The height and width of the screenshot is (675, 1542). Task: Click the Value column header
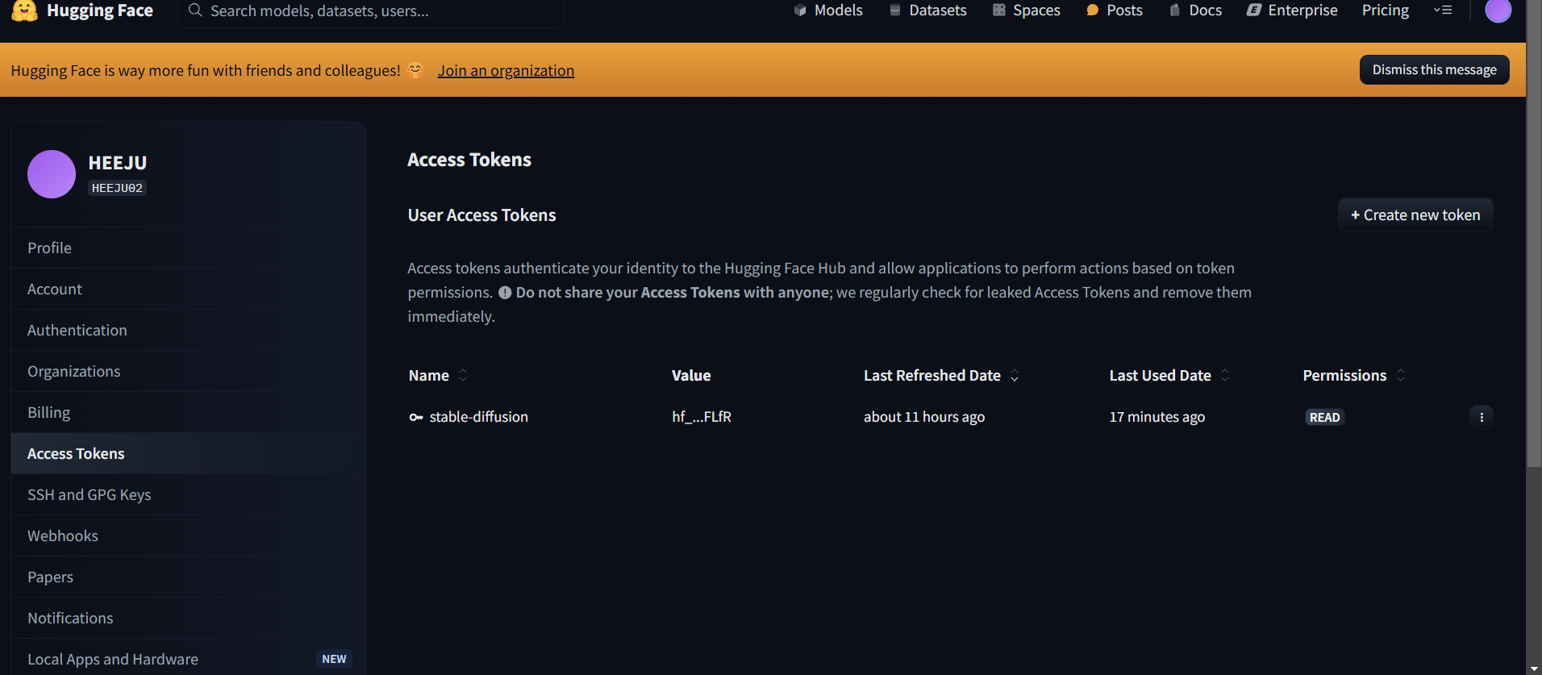click(691, 375)
